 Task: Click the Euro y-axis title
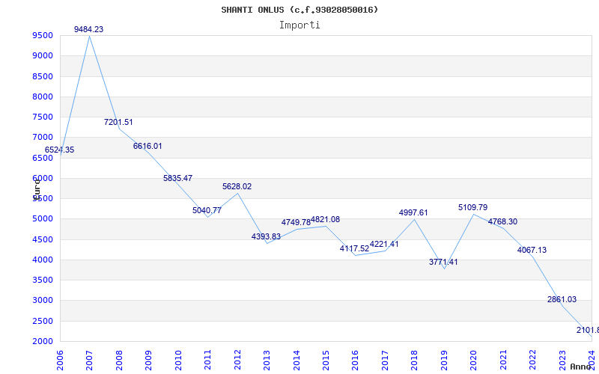[37, 189]
